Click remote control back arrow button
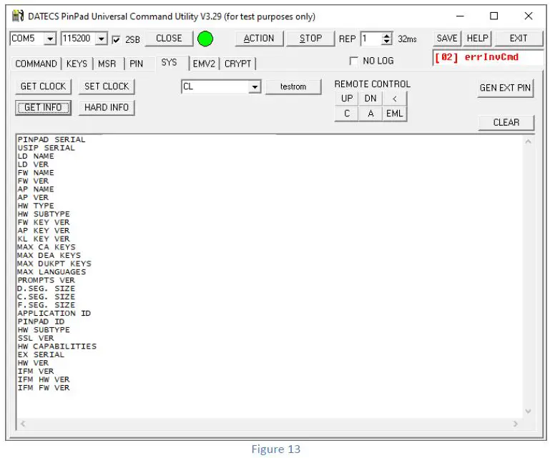Image resolution: width=550 pixels, height=458 pixels. tap(395, 99)
